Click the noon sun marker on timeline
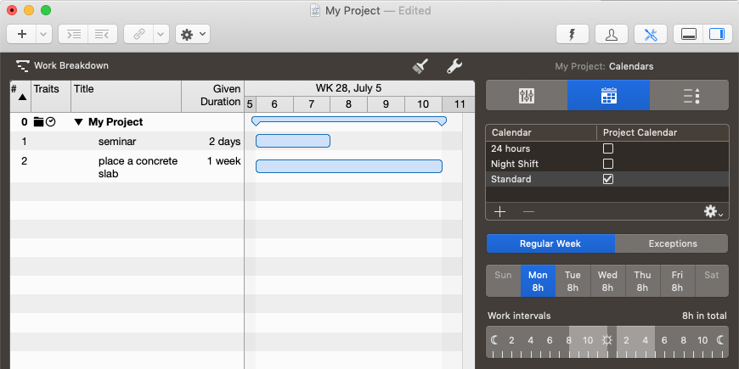Image resolution: width=739 pixels, height=369 pixels. 607,340
